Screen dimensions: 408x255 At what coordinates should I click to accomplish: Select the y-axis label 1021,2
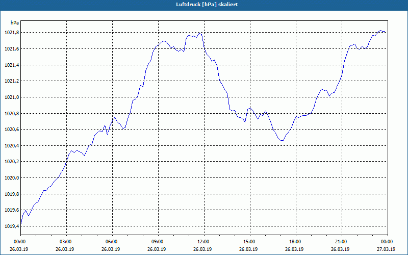(12, 81)
